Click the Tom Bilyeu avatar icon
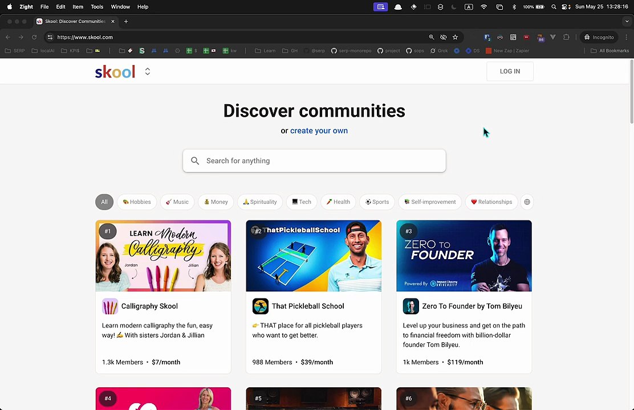Viewport: 634px width, 410px height. tap(411, 306)
